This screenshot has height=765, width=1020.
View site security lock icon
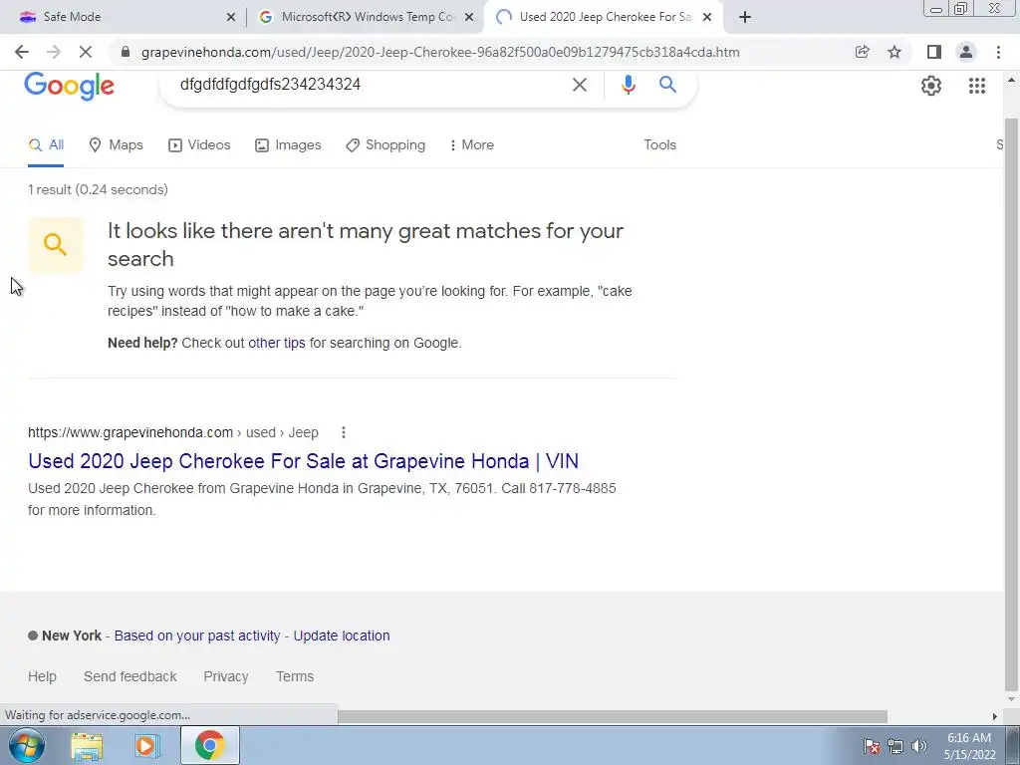point(127,52)
